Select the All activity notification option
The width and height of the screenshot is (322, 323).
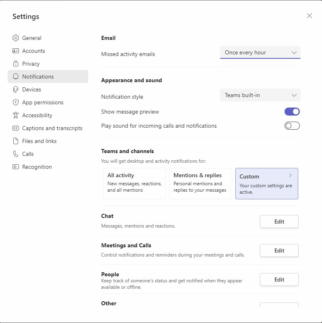pyautogui.click(x=134, y=184)
